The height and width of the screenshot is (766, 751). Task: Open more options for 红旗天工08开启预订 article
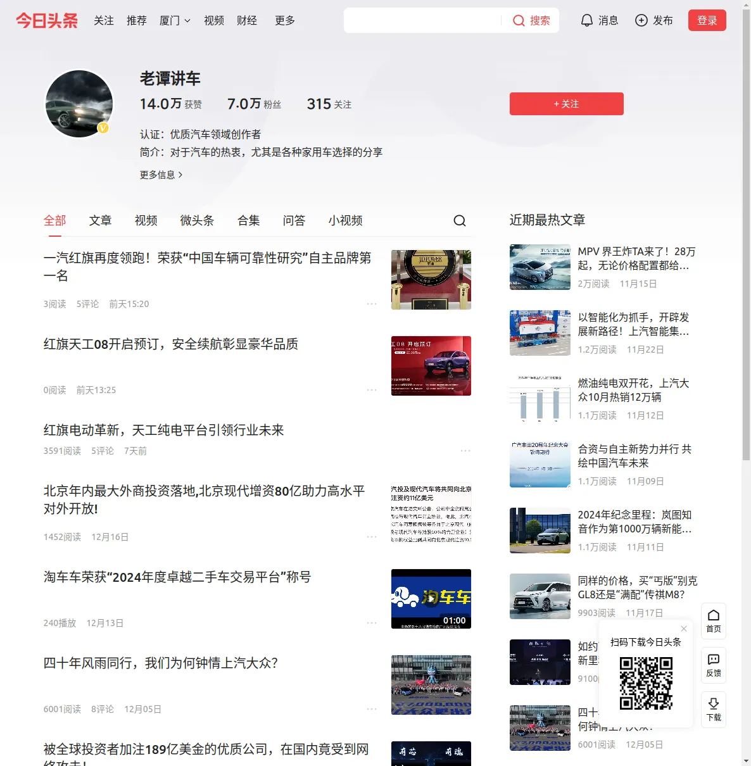point(372,390)
